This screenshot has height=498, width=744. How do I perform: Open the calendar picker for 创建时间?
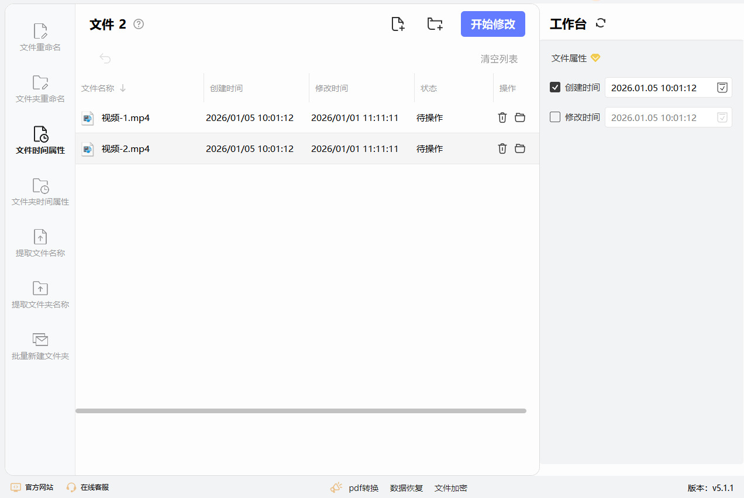(722, 88)
